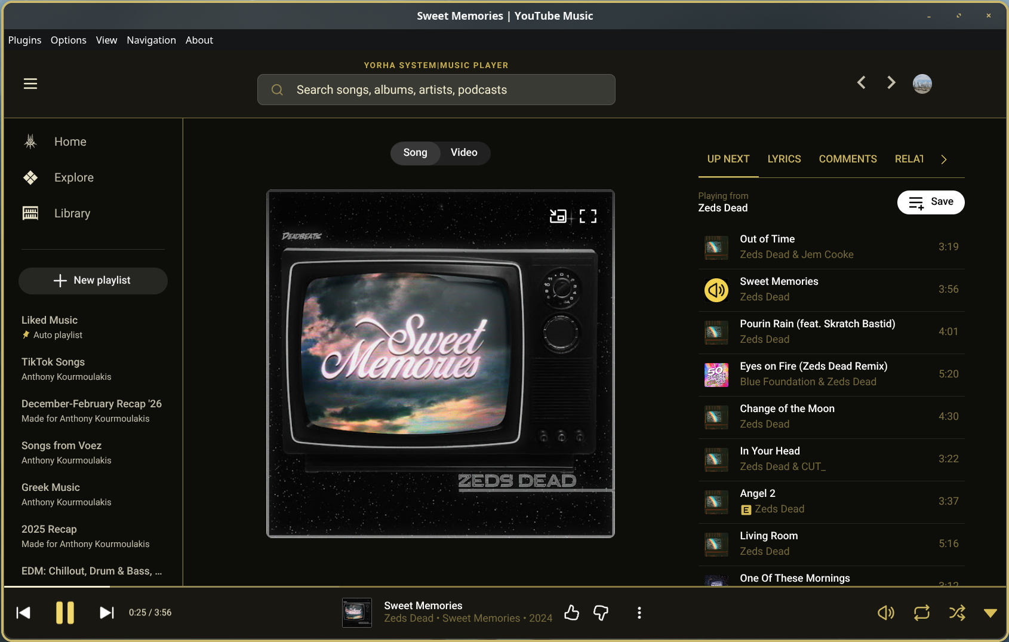Click the Explore sidebar icon
The image size is (1009, 642).
[x=30, y=177]
